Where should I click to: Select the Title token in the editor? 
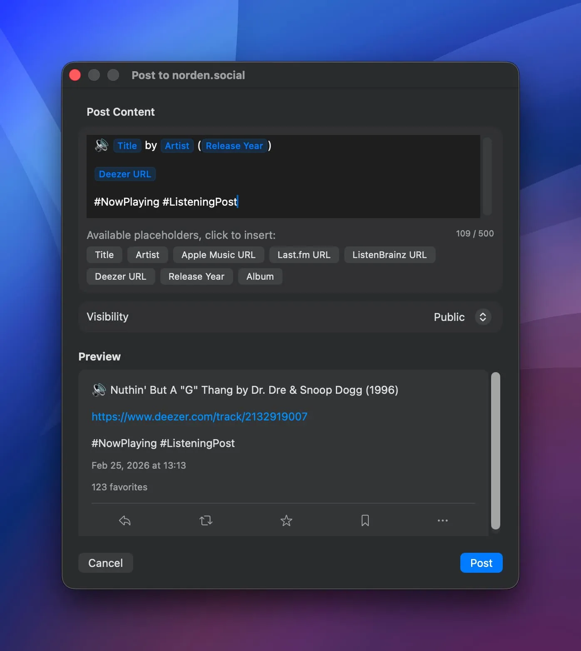pyautogui.click(x=127, y=146)
